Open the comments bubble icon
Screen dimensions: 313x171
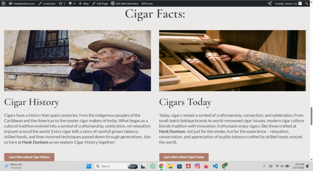72,3
